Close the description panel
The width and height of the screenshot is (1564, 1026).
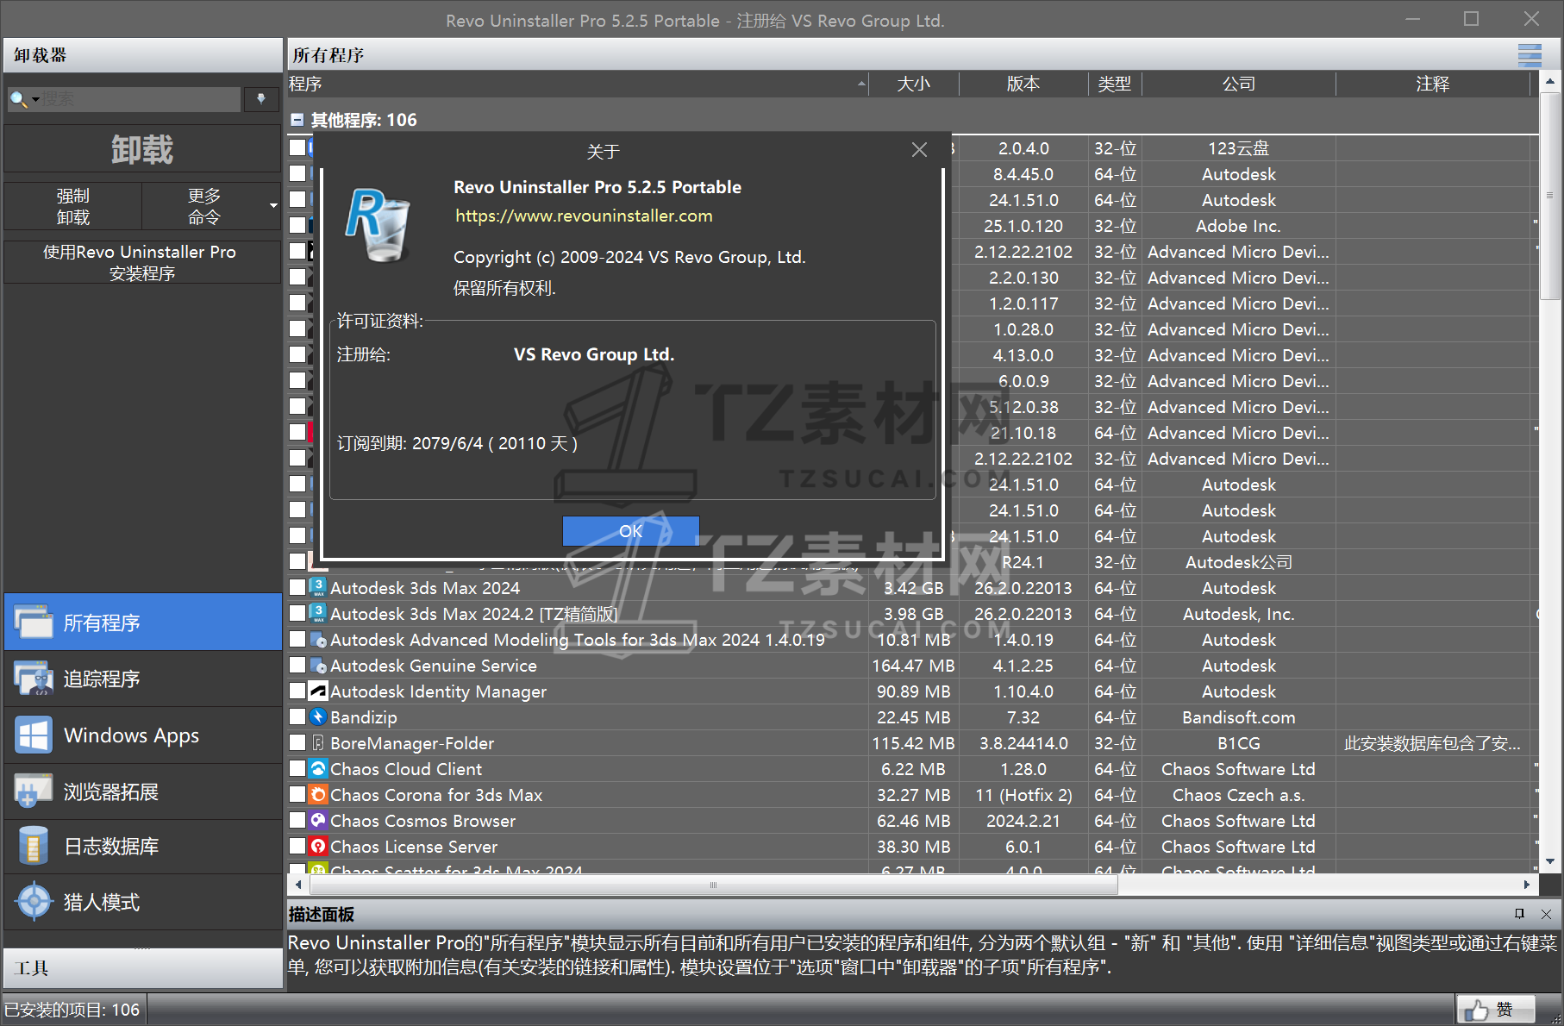1546,914
